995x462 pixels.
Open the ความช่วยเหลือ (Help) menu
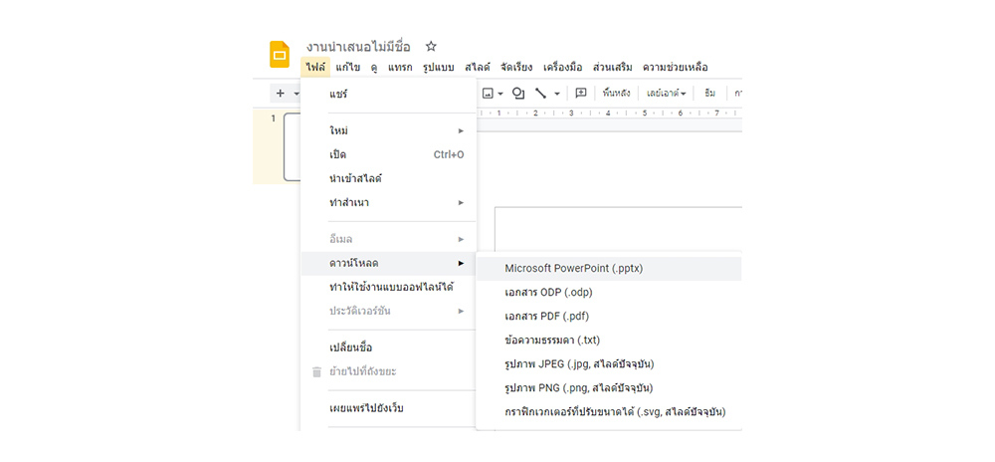[676, 67]
